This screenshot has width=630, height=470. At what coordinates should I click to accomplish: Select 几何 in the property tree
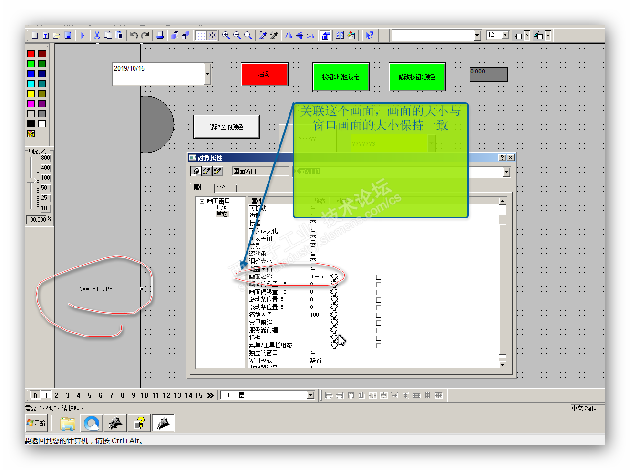tap(222, 208)
